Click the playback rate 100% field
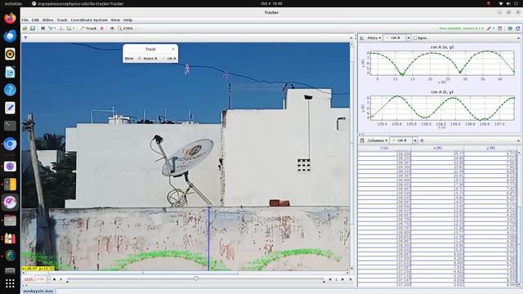 [40, 279]
